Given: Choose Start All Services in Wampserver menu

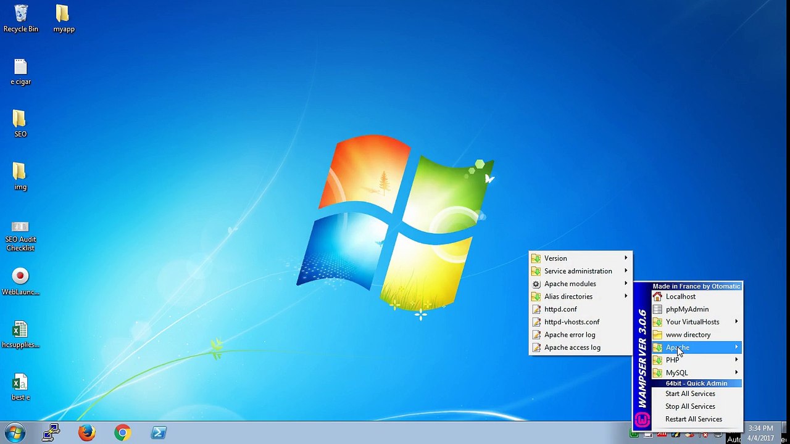Looking at the screenshot, I should pyautogui.click(x=696, y=394).
